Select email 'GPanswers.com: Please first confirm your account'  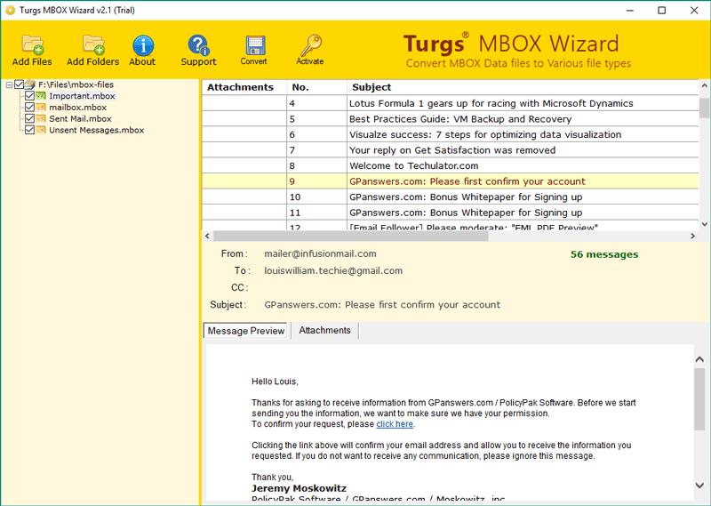click(x=451, y=181)
